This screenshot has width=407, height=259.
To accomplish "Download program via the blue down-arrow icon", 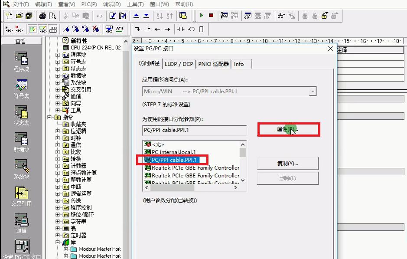I will (x=146, y=16).
